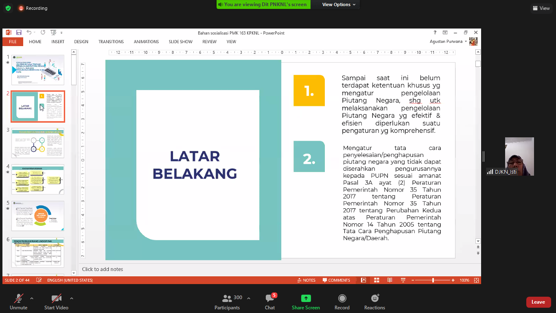The height and width of the screenshot is (313, 556).
Task: Open the TRANSITIONS ribbon tab
Action: tap(111, 42)
